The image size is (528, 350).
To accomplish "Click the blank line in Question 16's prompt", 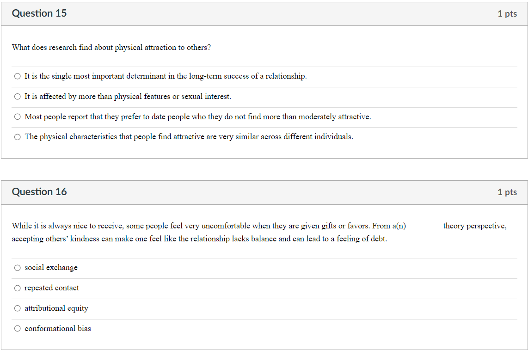I will 424,227.
